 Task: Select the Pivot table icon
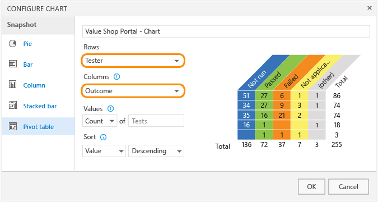(12, 126)
